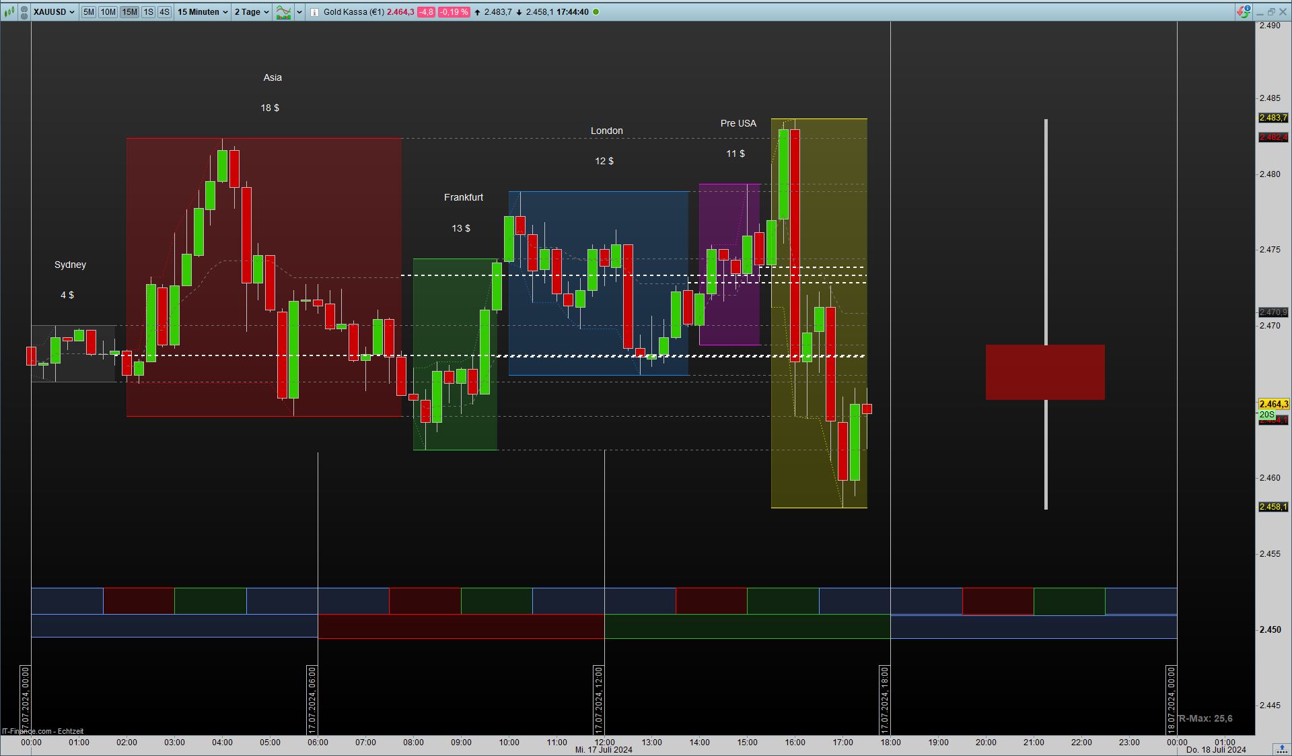This screenshot has width=1292, height=756.
Task: Toggle the 10M timeframe button
Action: pos(108,12)
